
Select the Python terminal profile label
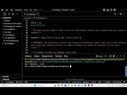coord(99,56)
